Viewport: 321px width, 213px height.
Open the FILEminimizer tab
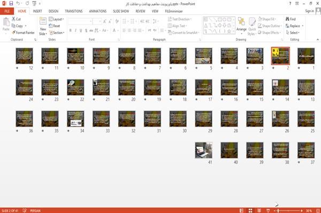pyautogui.click(x=174, y=11)
